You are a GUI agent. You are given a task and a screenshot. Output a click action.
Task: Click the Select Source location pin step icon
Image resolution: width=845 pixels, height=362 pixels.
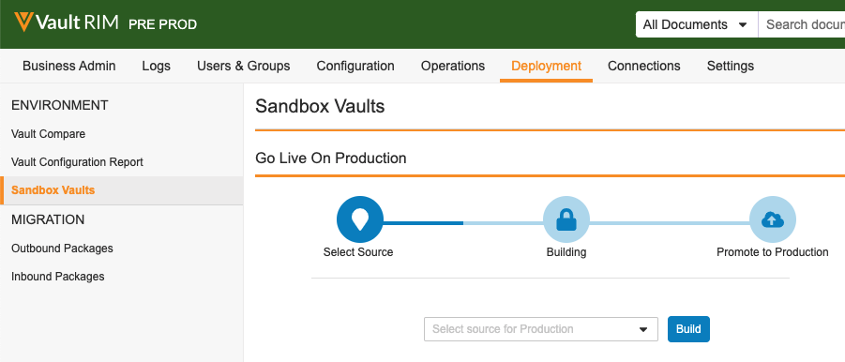(x=360, y=219)
